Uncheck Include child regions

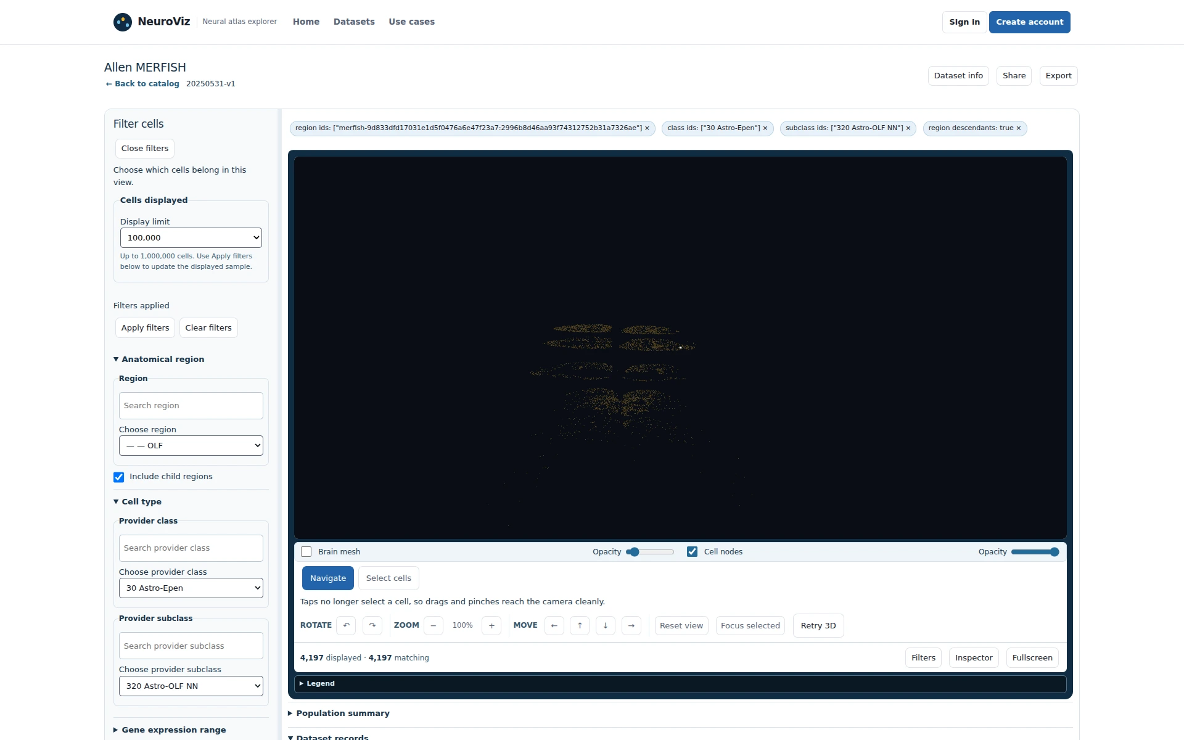(119, 477)
